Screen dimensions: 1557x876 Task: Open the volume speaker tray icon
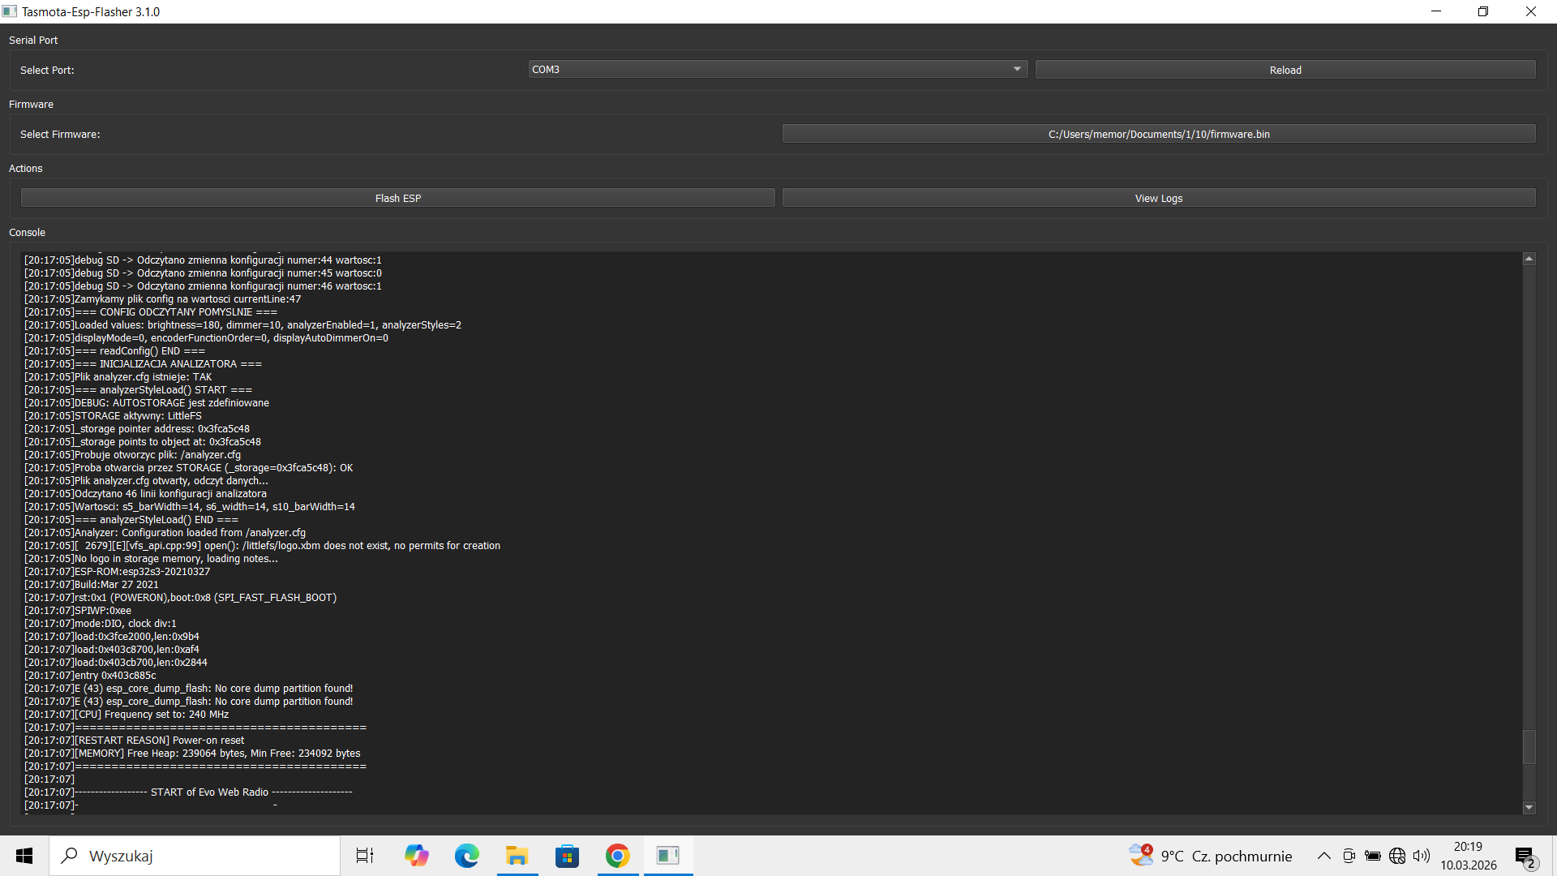1422,856
